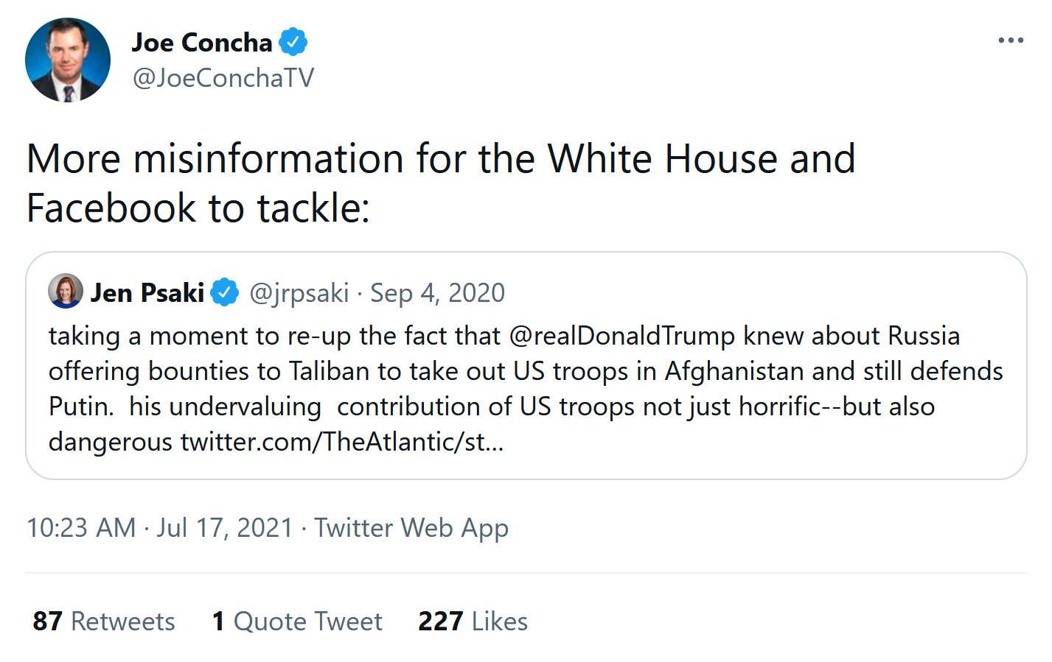
Task: Select the @JoeConchaTV handle
Action: pos(223,77)
